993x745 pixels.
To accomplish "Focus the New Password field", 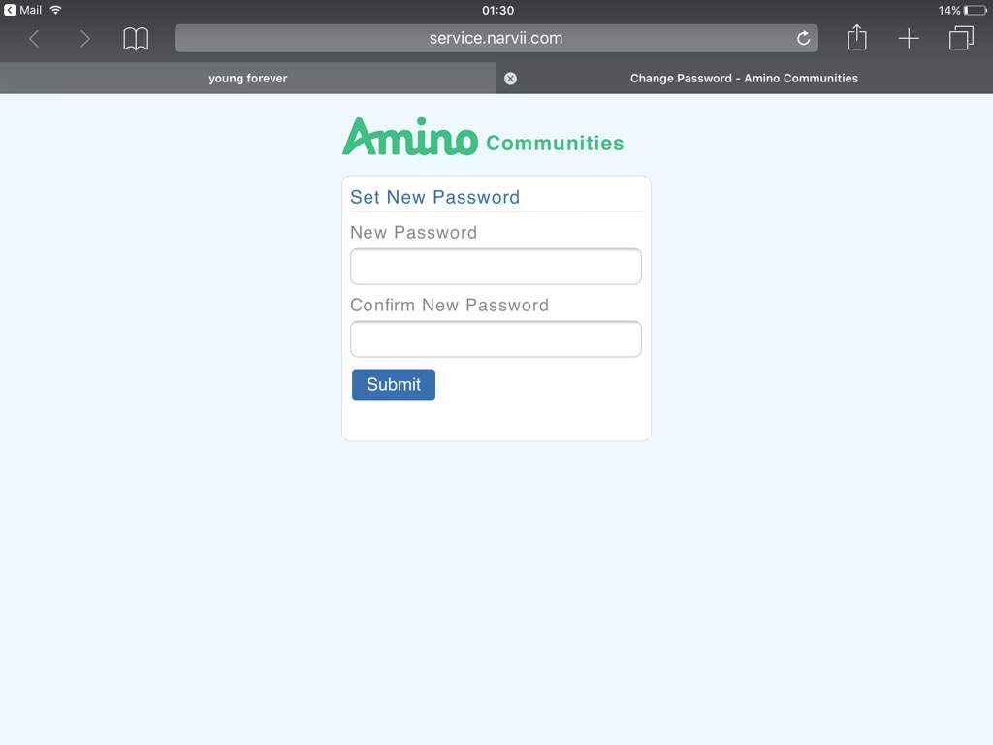I will click(x=496, y=266).
